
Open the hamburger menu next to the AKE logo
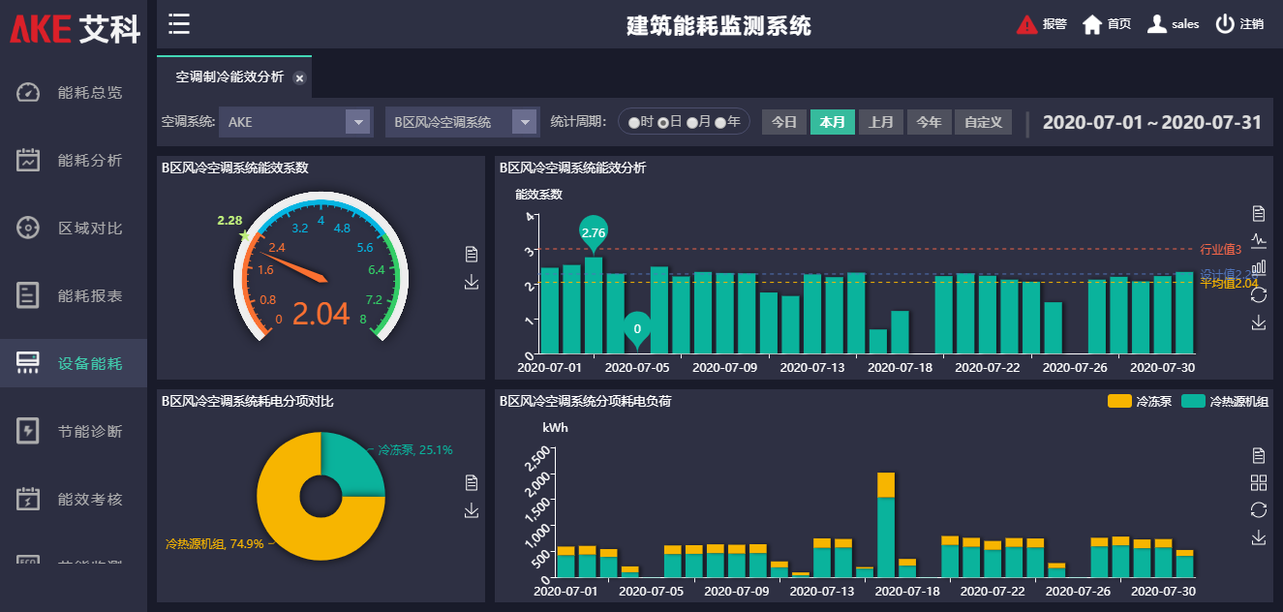178,24
